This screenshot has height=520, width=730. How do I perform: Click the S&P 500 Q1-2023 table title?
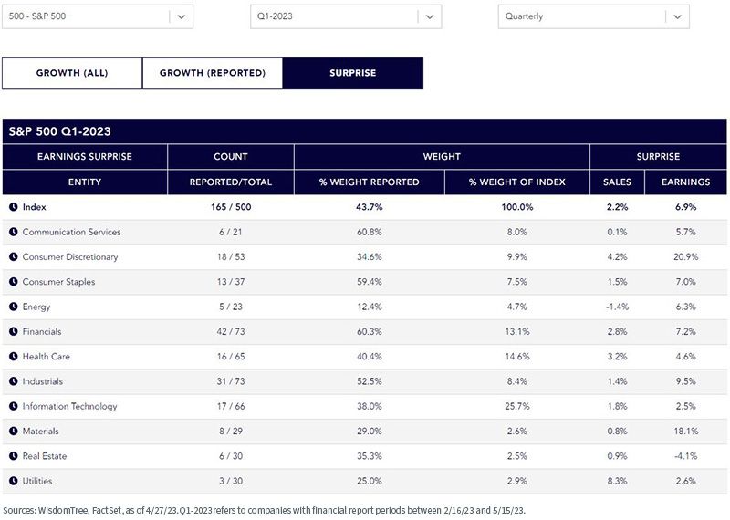(59, 131)
